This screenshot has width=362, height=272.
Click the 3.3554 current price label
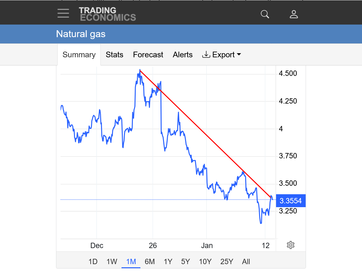tap(291, 201)
